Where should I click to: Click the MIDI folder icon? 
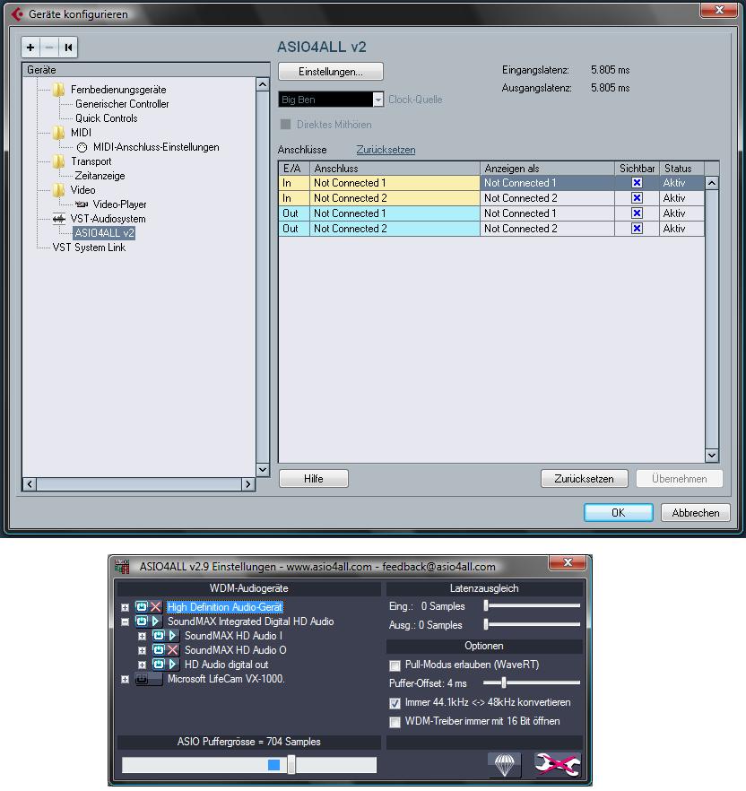tap(58, 133)
